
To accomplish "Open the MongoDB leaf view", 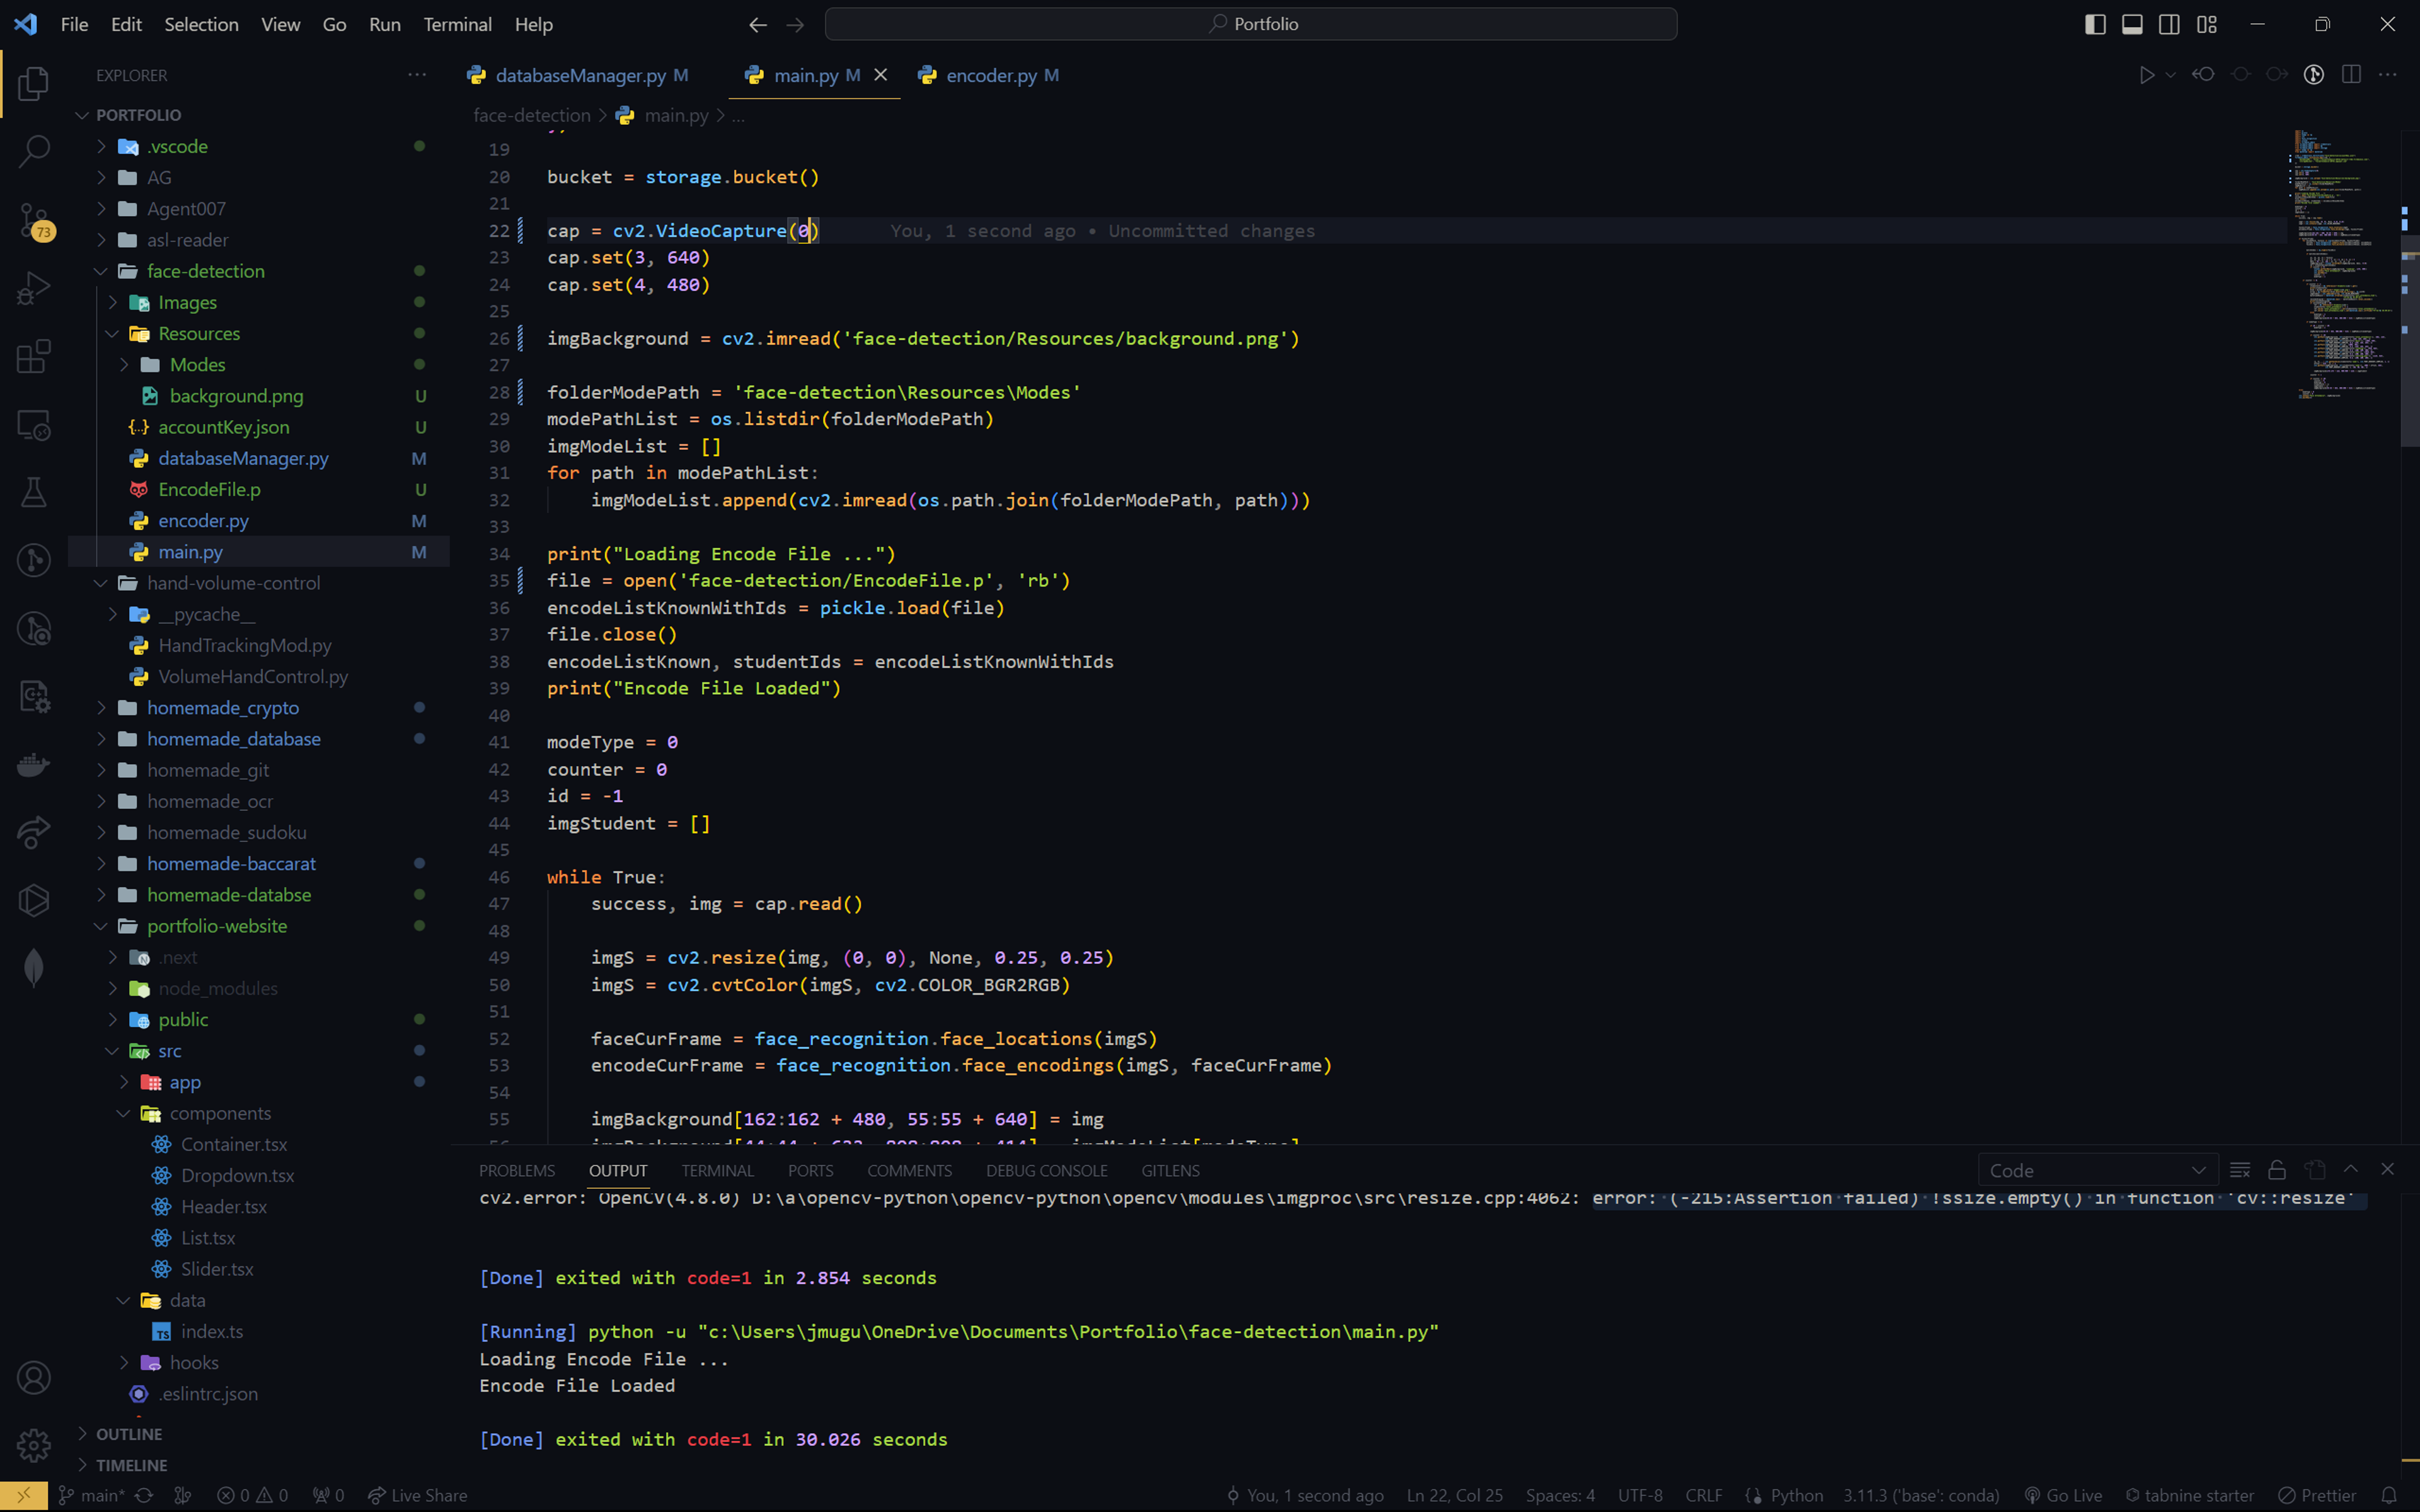I will coord(34,968).
